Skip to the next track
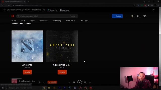The image size is (161, 90). coord(85,82)
